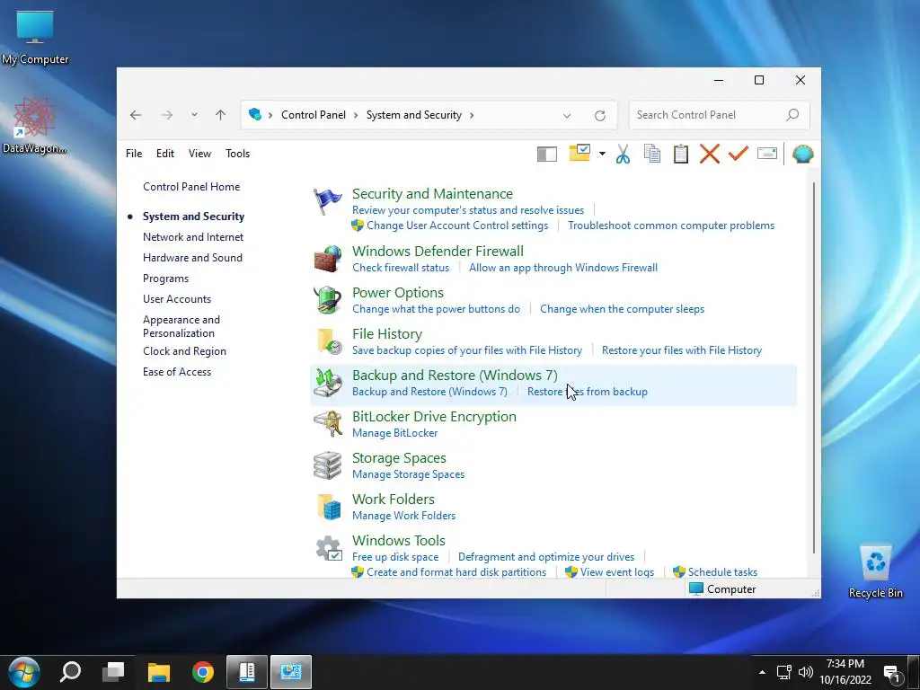The width and height of the screenshot is (920, 690).
Task: Go to Hardware and Sound category
Action: tap(192, 258)
